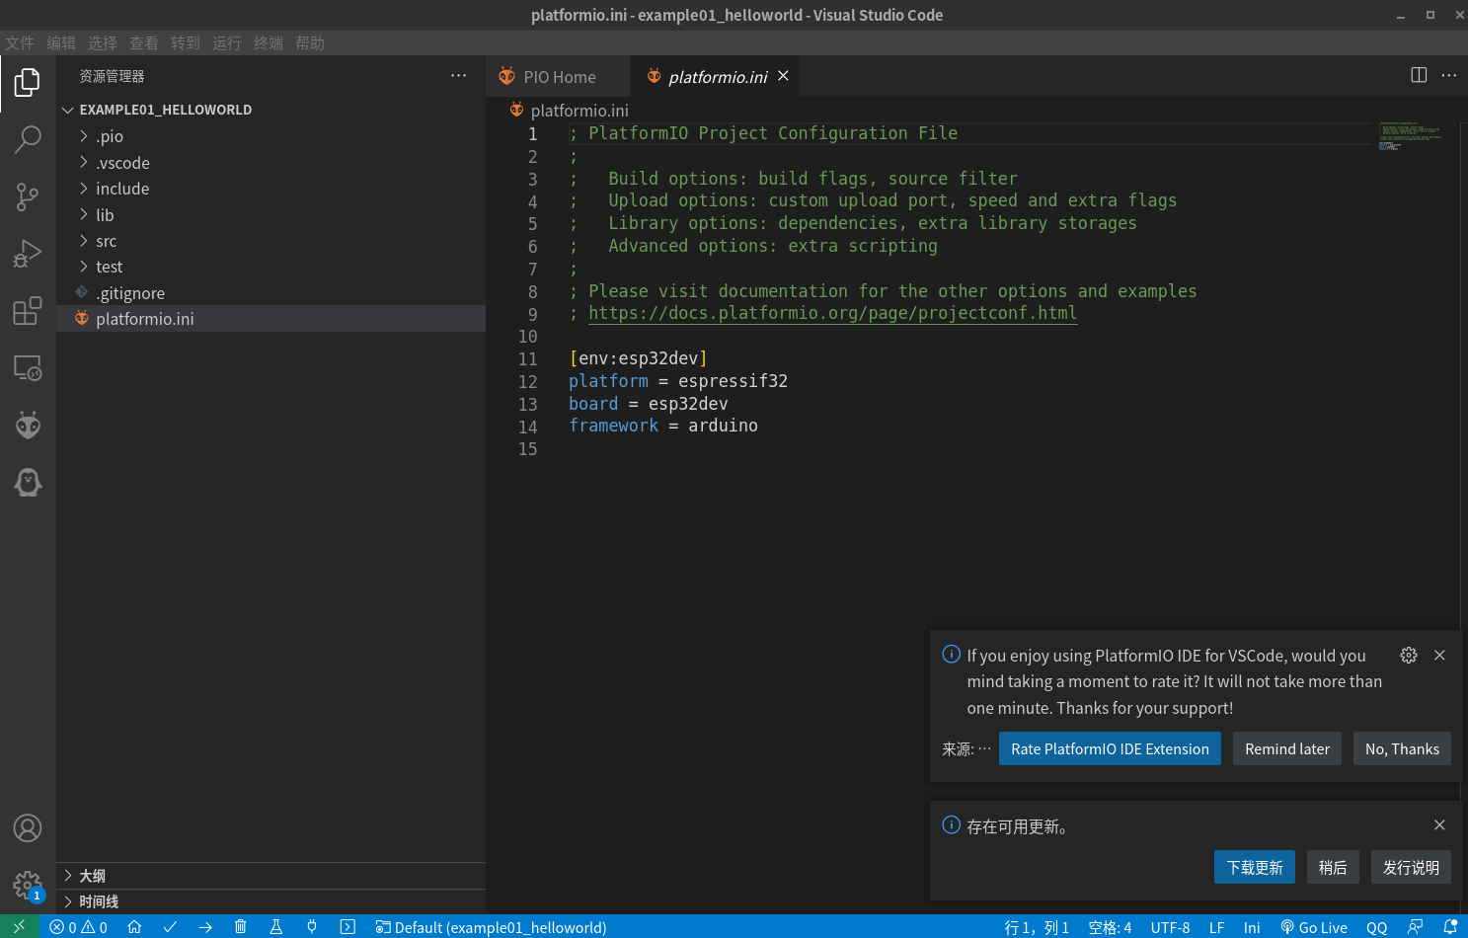
Task: Click PlatformIO Upload arrow icon
Action: (x=205, y=927)
